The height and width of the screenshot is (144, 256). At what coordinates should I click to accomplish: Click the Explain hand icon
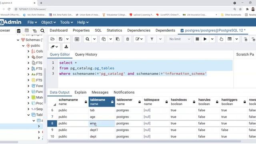coord(221,39)
